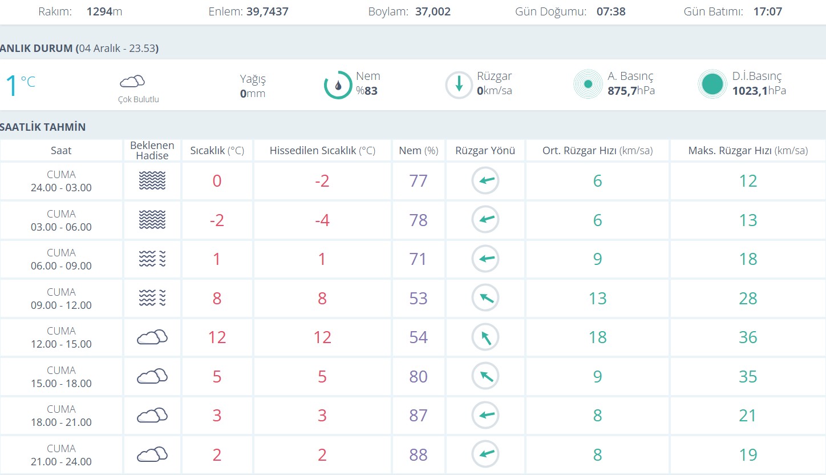
Task: Click mist icon in 06.00 - 09.00 row
Action: [x=152, y=259]
